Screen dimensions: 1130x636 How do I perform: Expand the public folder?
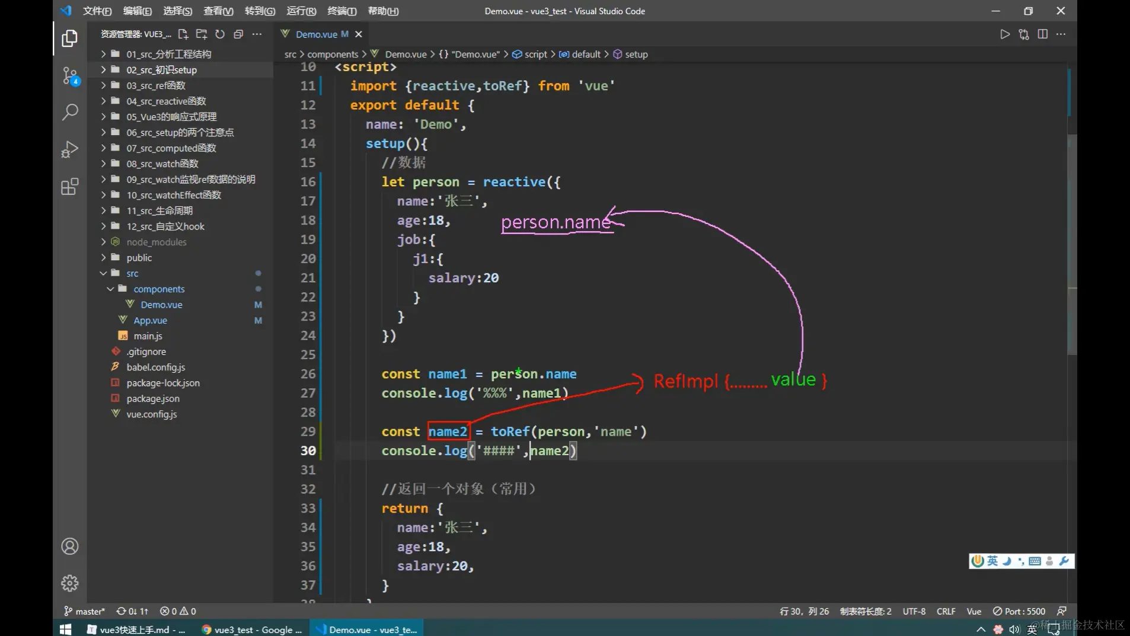[x=139, y=258]
